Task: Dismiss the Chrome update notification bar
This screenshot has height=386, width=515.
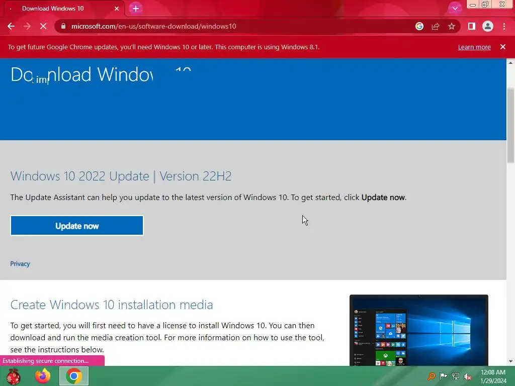Action: click(x=503, y=47)
